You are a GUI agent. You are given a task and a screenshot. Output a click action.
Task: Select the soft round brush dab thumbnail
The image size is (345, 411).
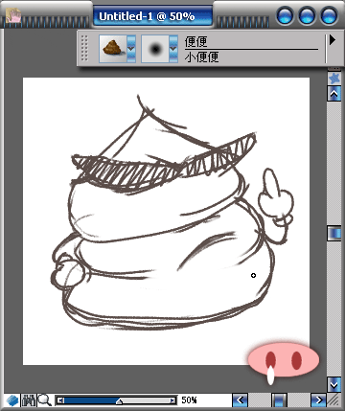tap(155, 49)
